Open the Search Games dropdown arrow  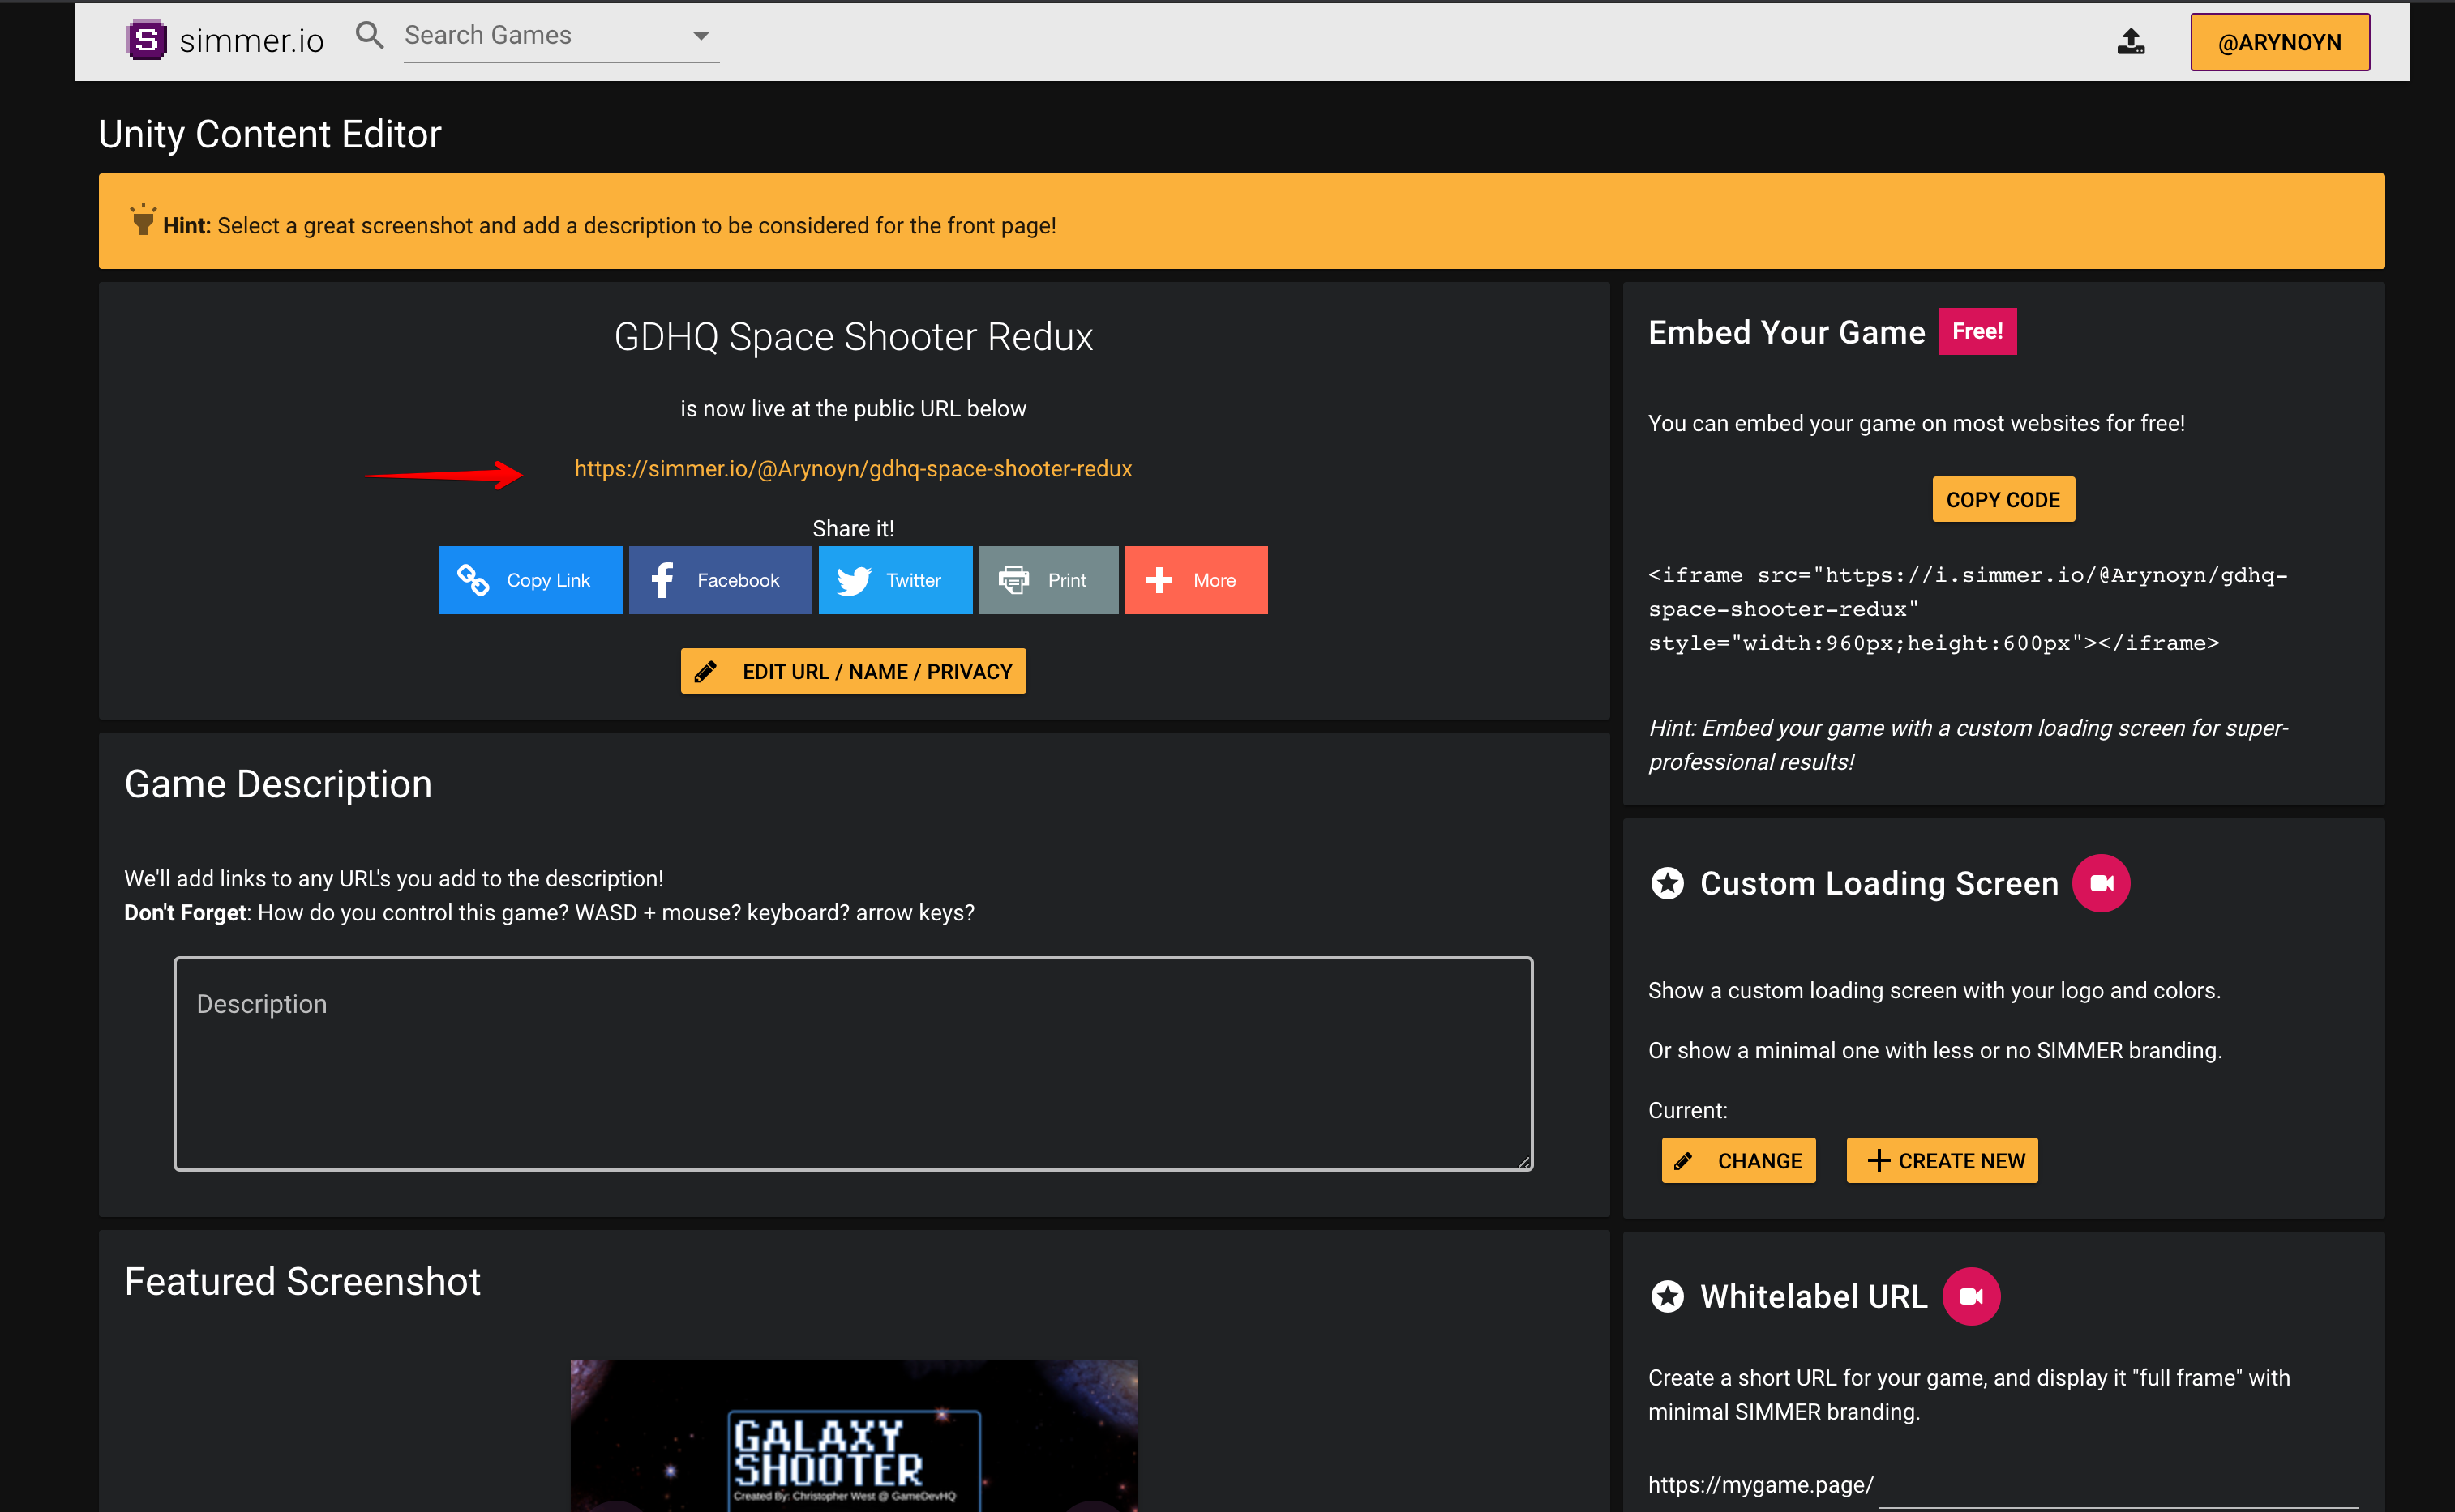point(701,36)
